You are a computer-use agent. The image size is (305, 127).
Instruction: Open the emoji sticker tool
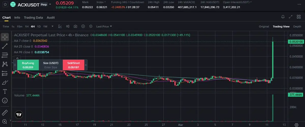[5, 100]
